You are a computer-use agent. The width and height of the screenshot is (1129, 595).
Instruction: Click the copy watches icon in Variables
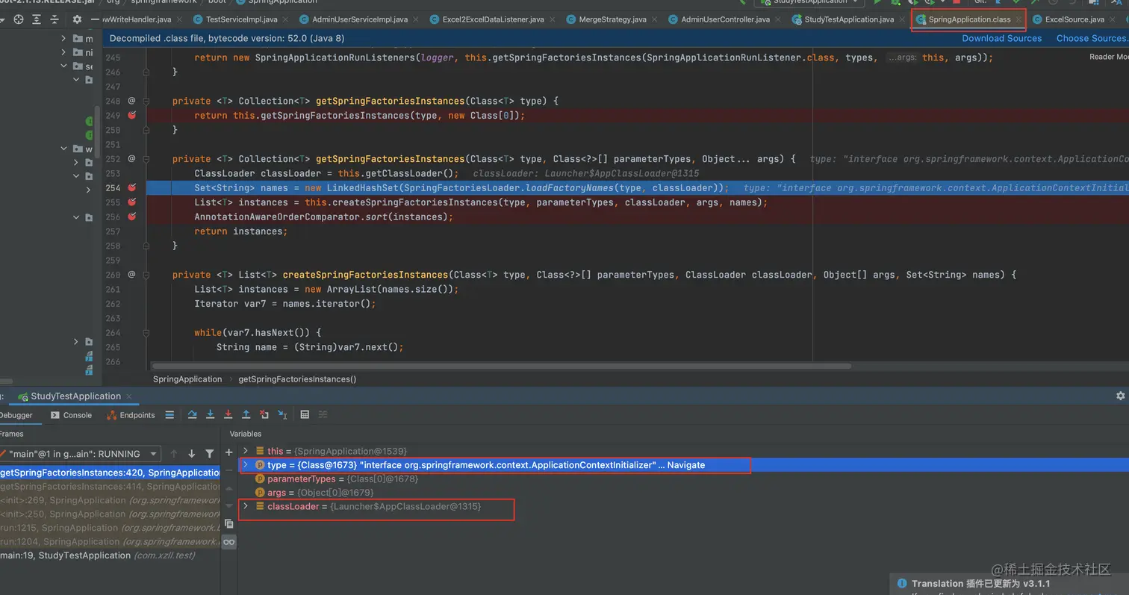[229, 524]
